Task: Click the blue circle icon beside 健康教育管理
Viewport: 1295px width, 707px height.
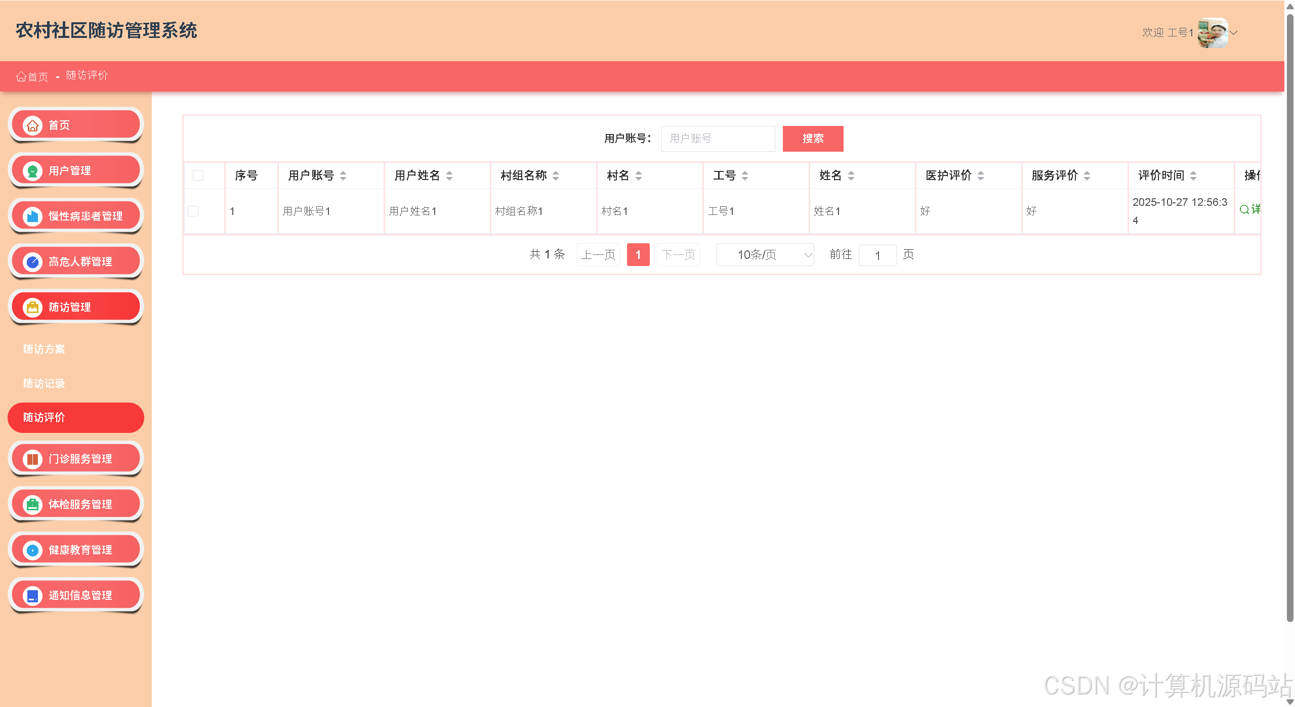Action: click(32, 550)
